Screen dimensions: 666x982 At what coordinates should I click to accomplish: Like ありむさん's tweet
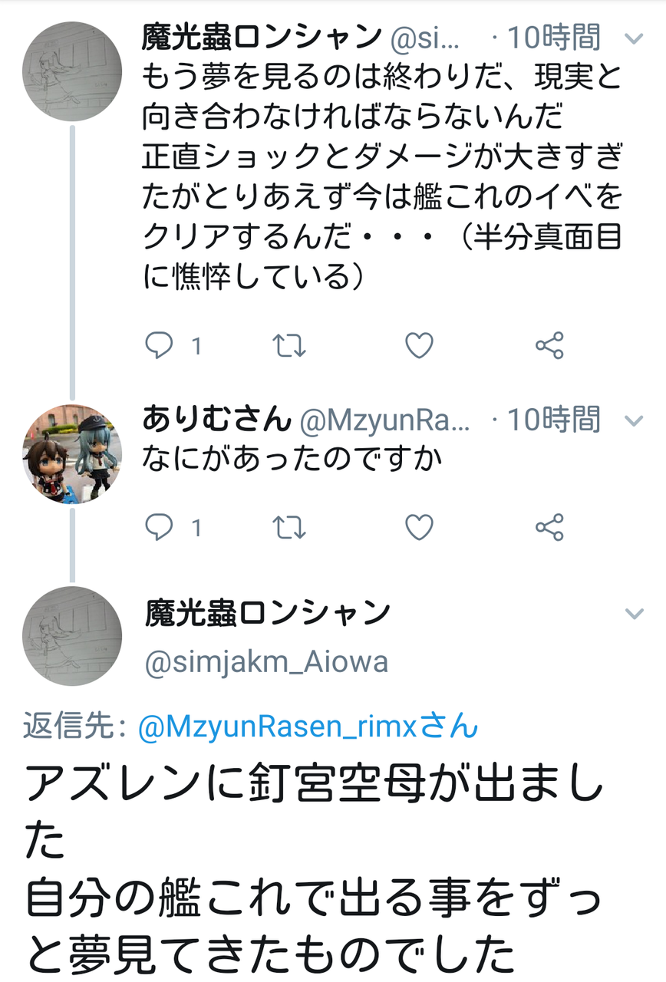(x=418, y=527)
